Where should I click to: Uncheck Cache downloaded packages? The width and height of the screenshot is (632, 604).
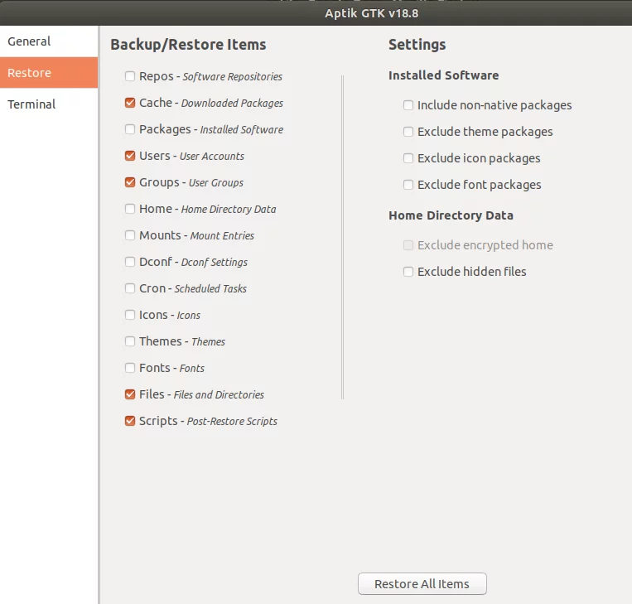[130, 103]
